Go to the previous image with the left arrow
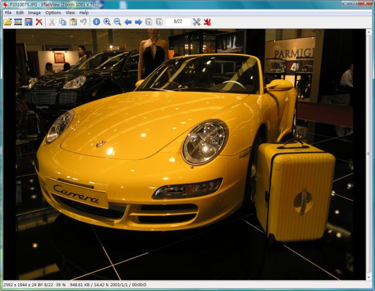 (x=128, y=22)
